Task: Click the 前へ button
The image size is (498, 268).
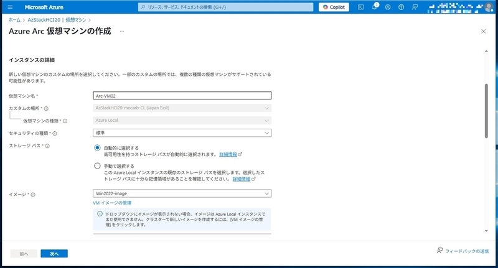Action: (x=24, y=254)
